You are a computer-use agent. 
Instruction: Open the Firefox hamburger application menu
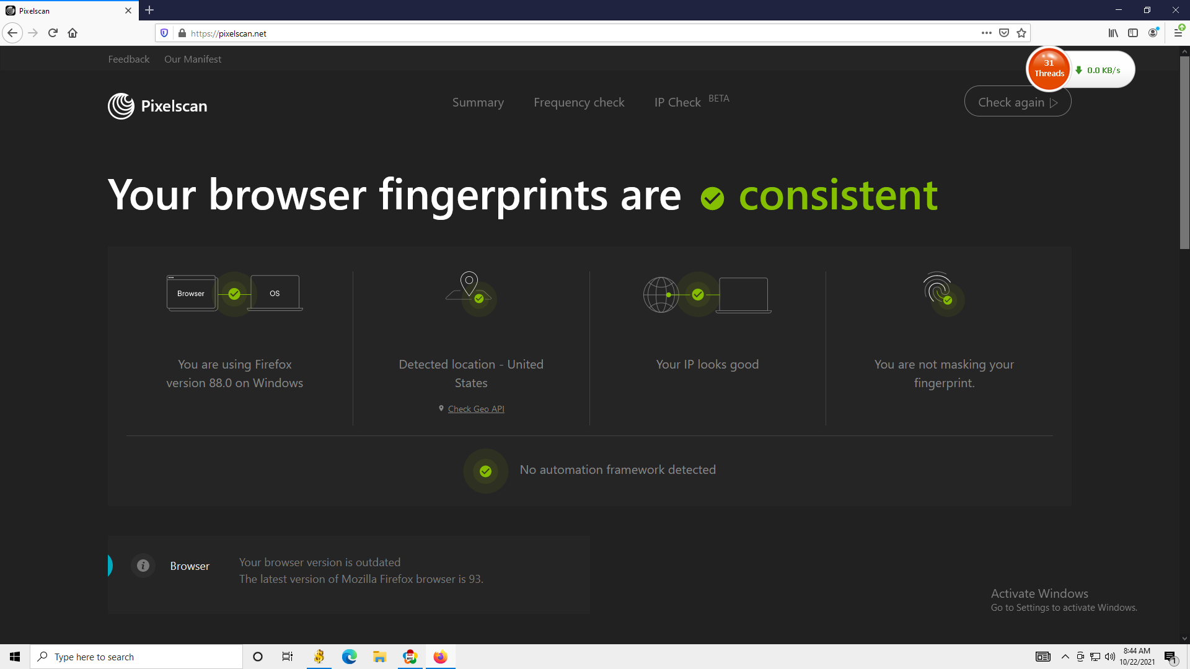[1178, 33]
